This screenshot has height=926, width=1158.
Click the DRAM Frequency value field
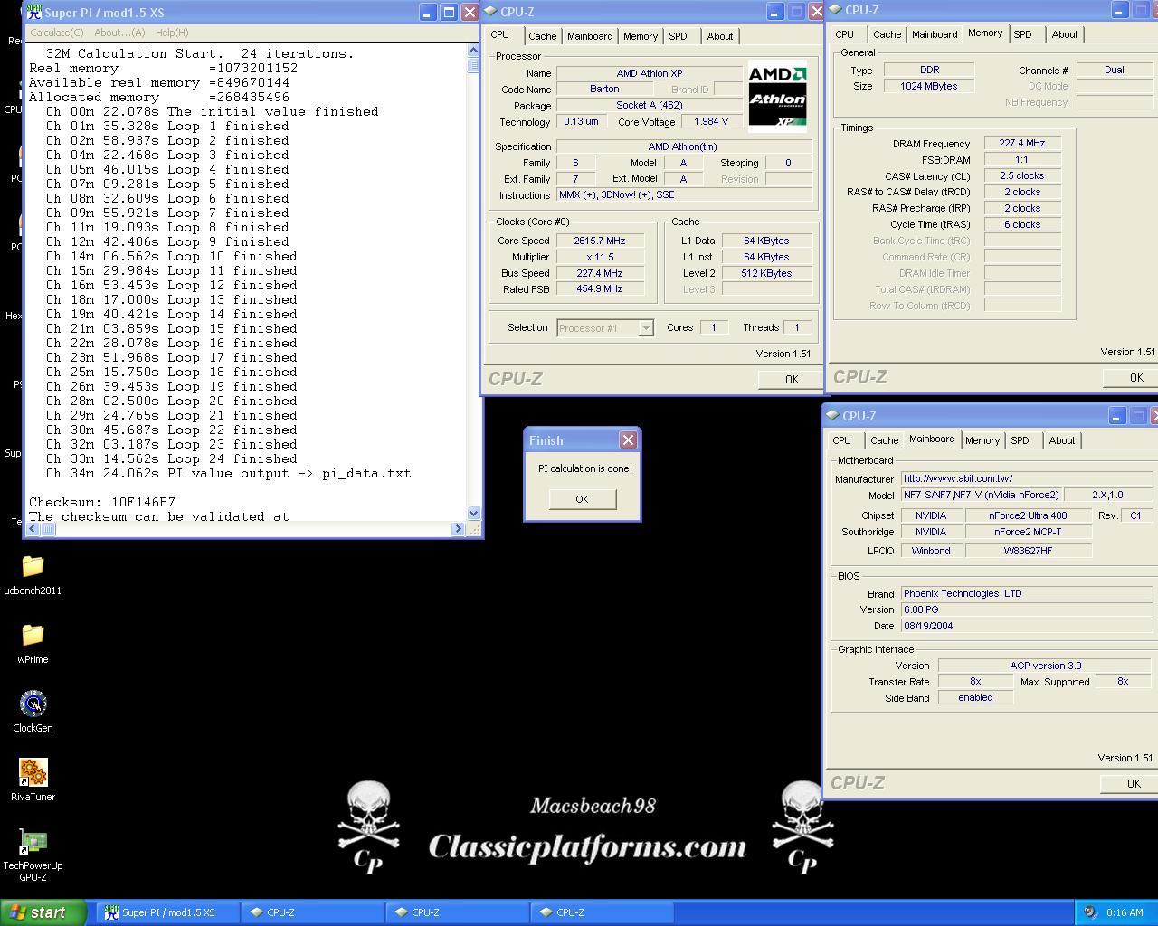click(1022, 143)
